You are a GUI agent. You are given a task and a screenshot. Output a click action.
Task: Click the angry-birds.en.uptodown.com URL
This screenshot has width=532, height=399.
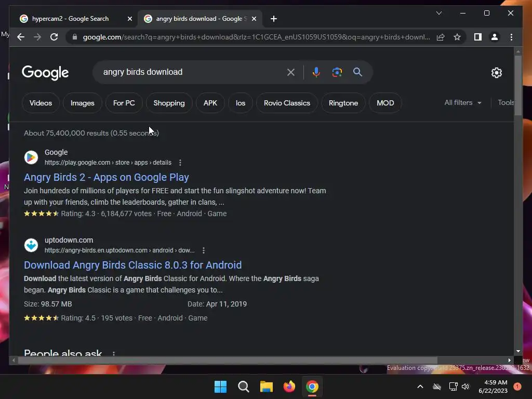tap(119, 250)
